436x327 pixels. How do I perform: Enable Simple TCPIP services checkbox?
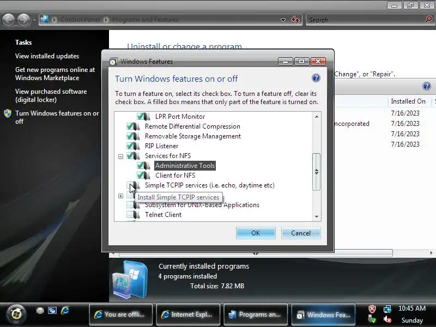(x=130, y=185)
